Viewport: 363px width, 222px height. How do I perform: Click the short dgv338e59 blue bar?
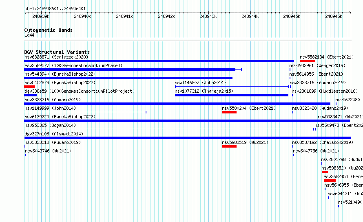(31, 95)
